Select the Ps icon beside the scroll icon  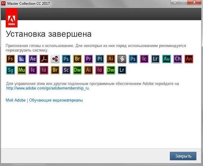(x=133, y=59)
